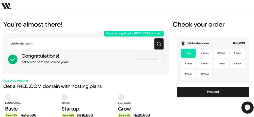Pick the 3 Years term option
The height and width of the screenshot is (117, 254).
coord(221,53)
